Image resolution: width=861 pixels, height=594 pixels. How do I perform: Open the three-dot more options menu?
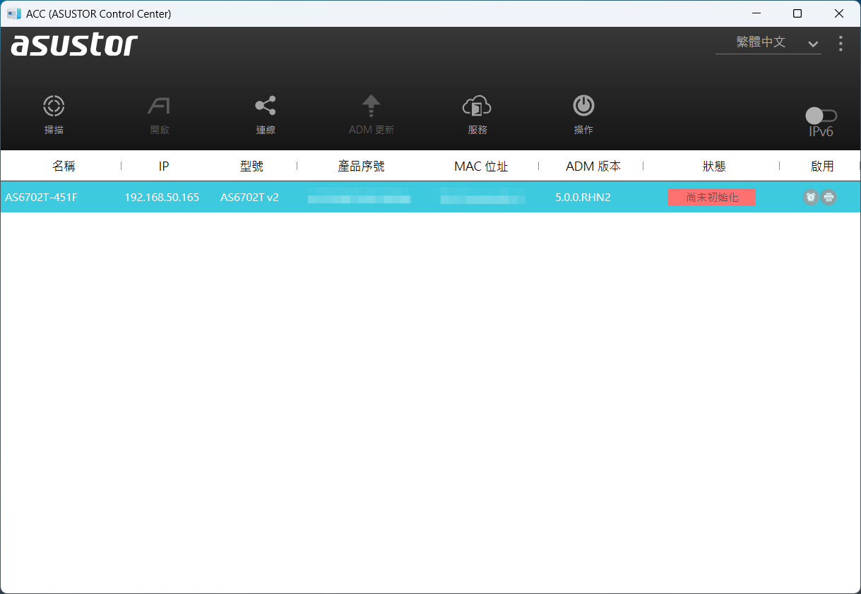tap(841, 44)
